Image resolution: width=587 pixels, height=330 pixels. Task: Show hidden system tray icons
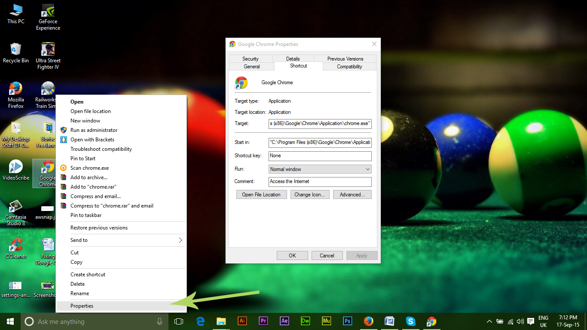point(489,321)
